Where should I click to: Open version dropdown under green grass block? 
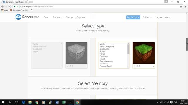coord(144,66)
